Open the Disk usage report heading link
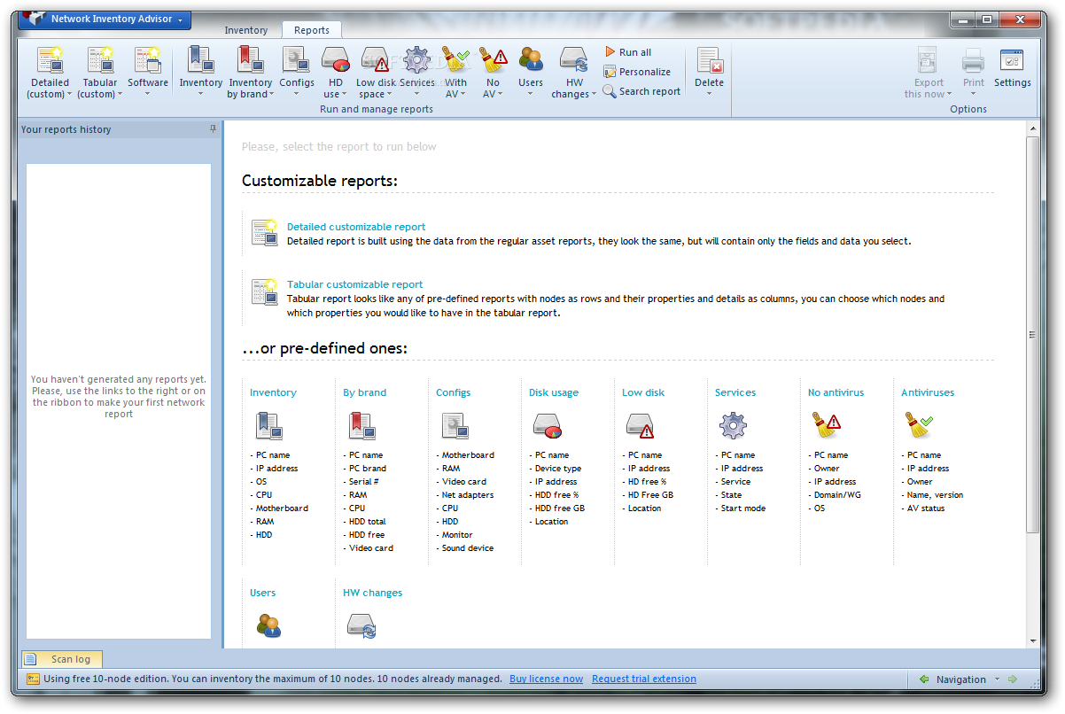 point(554,392)
